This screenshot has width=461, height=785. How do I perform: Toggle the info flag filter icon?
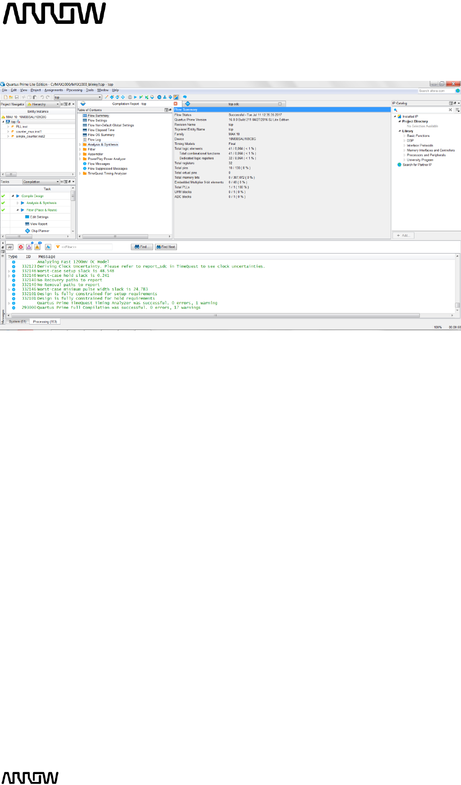[x=48, y=247]
